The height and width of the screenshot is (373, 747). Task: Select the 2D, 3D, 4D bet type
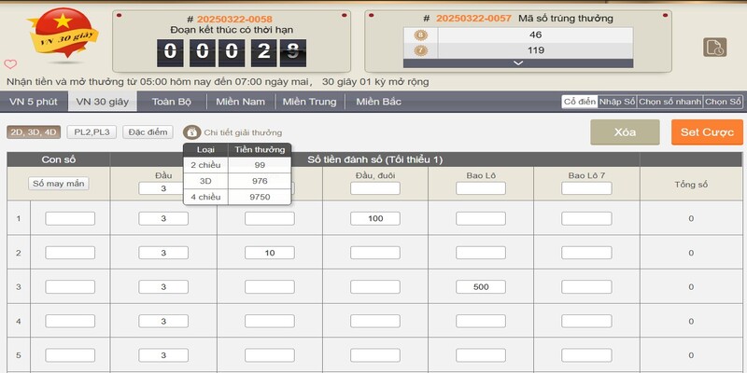click(34, 132)
